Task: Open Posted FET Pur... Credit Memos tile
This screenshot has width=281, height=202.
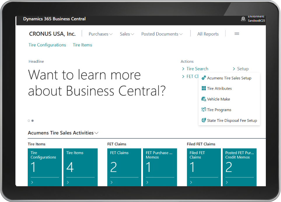Action: pyautogui.click(x=240, y=167)
